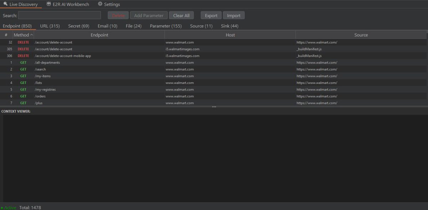Viewport: 428px width, 210px height.
Task: Switch to the Parameter (155) tab
Action: 166,26
